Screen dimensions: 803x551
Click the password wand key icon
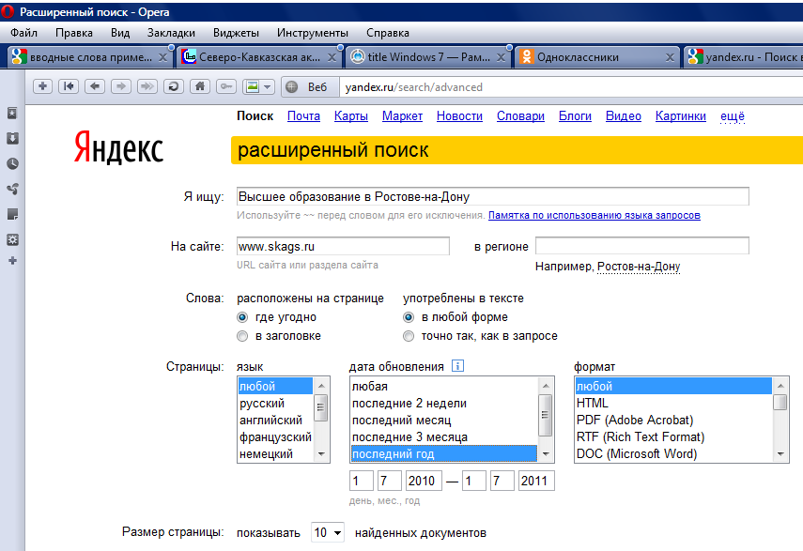tap(225, 86)
